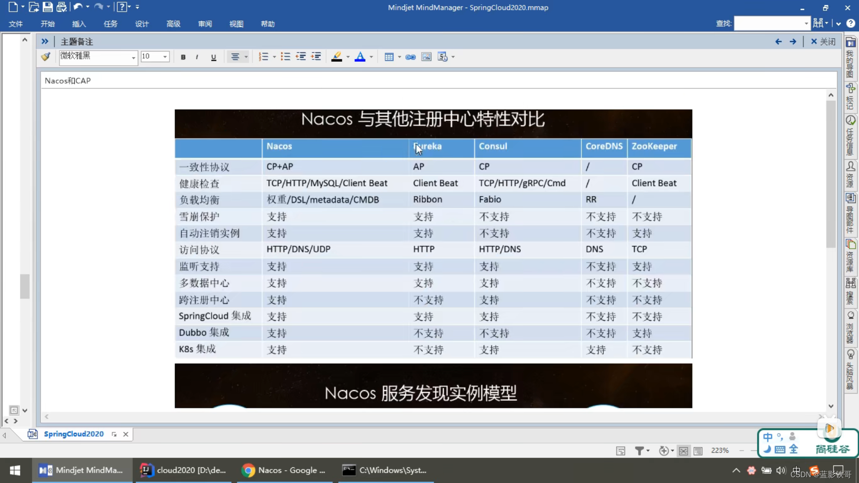
Task: Close the SpringCloud2020 tab
Action: [x=126, y=434]
